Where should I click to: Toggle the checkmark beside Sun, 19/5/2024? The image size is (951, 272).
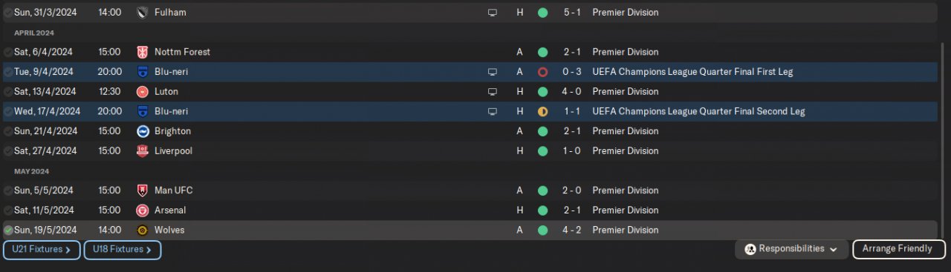pyautogui.click(x=8, y=230)
